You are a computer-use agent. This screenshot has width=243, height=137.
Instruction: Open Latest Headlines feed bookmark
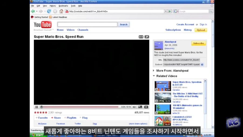58,17
